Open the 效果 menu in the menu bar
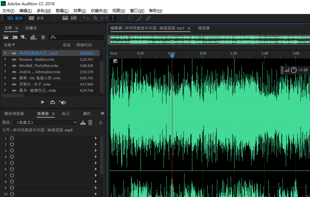 click(79, 10)
